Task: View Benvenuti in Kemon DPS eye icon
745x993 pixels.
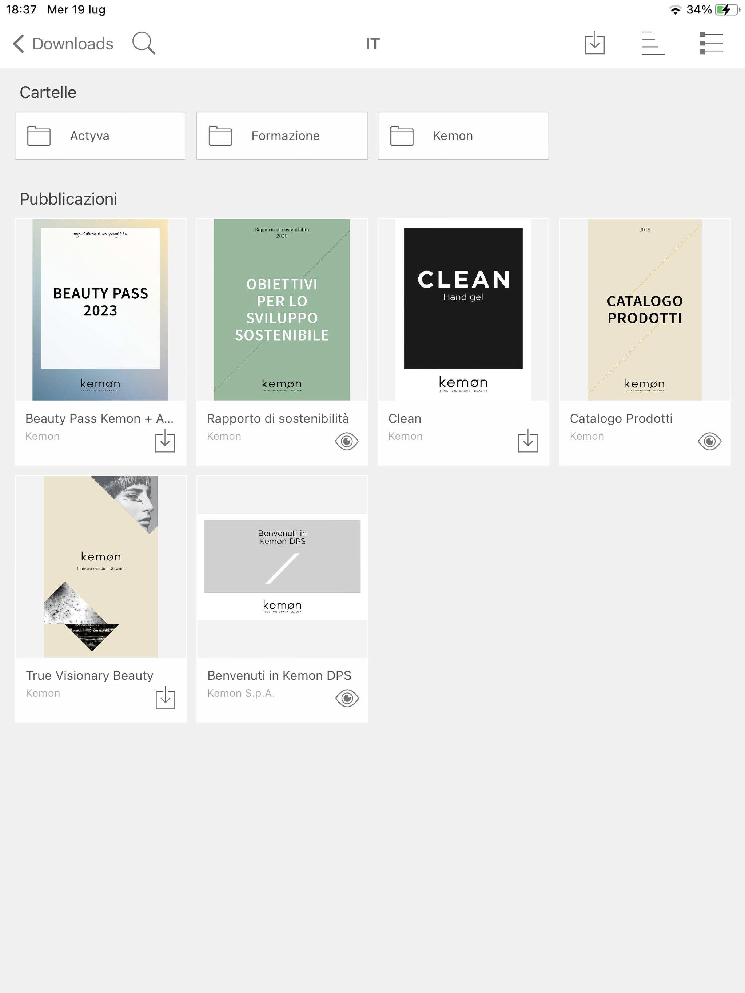Action: [x=347, y=698]
